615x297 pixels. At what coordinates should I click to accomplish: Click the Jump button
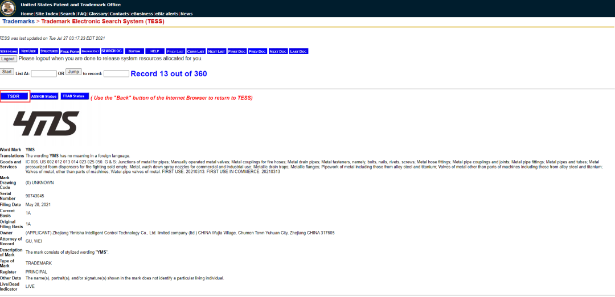(73, 72)
